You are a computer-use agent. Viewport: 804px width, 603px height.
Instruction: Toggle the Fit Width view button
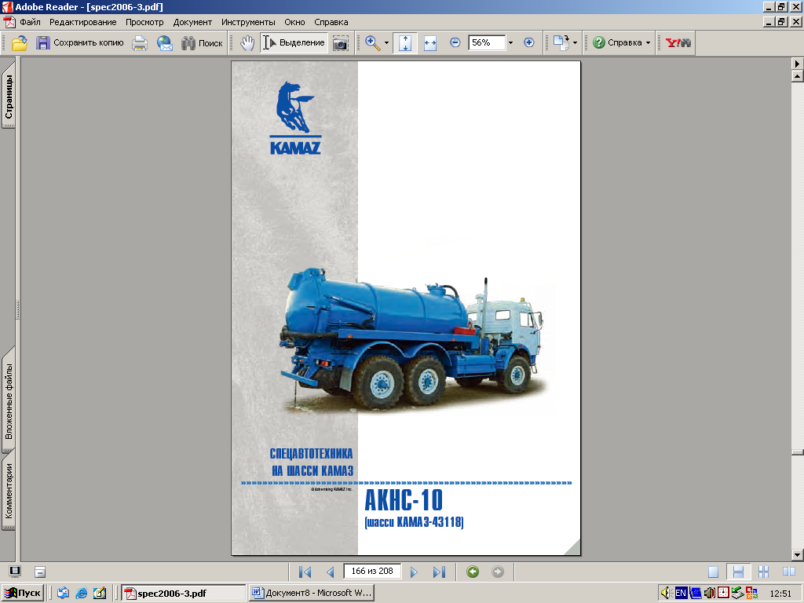click(430, 43)
